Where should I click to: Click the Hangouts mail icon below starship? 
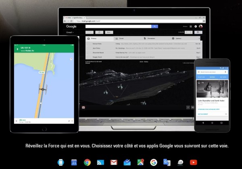click(x=83, y=108)
